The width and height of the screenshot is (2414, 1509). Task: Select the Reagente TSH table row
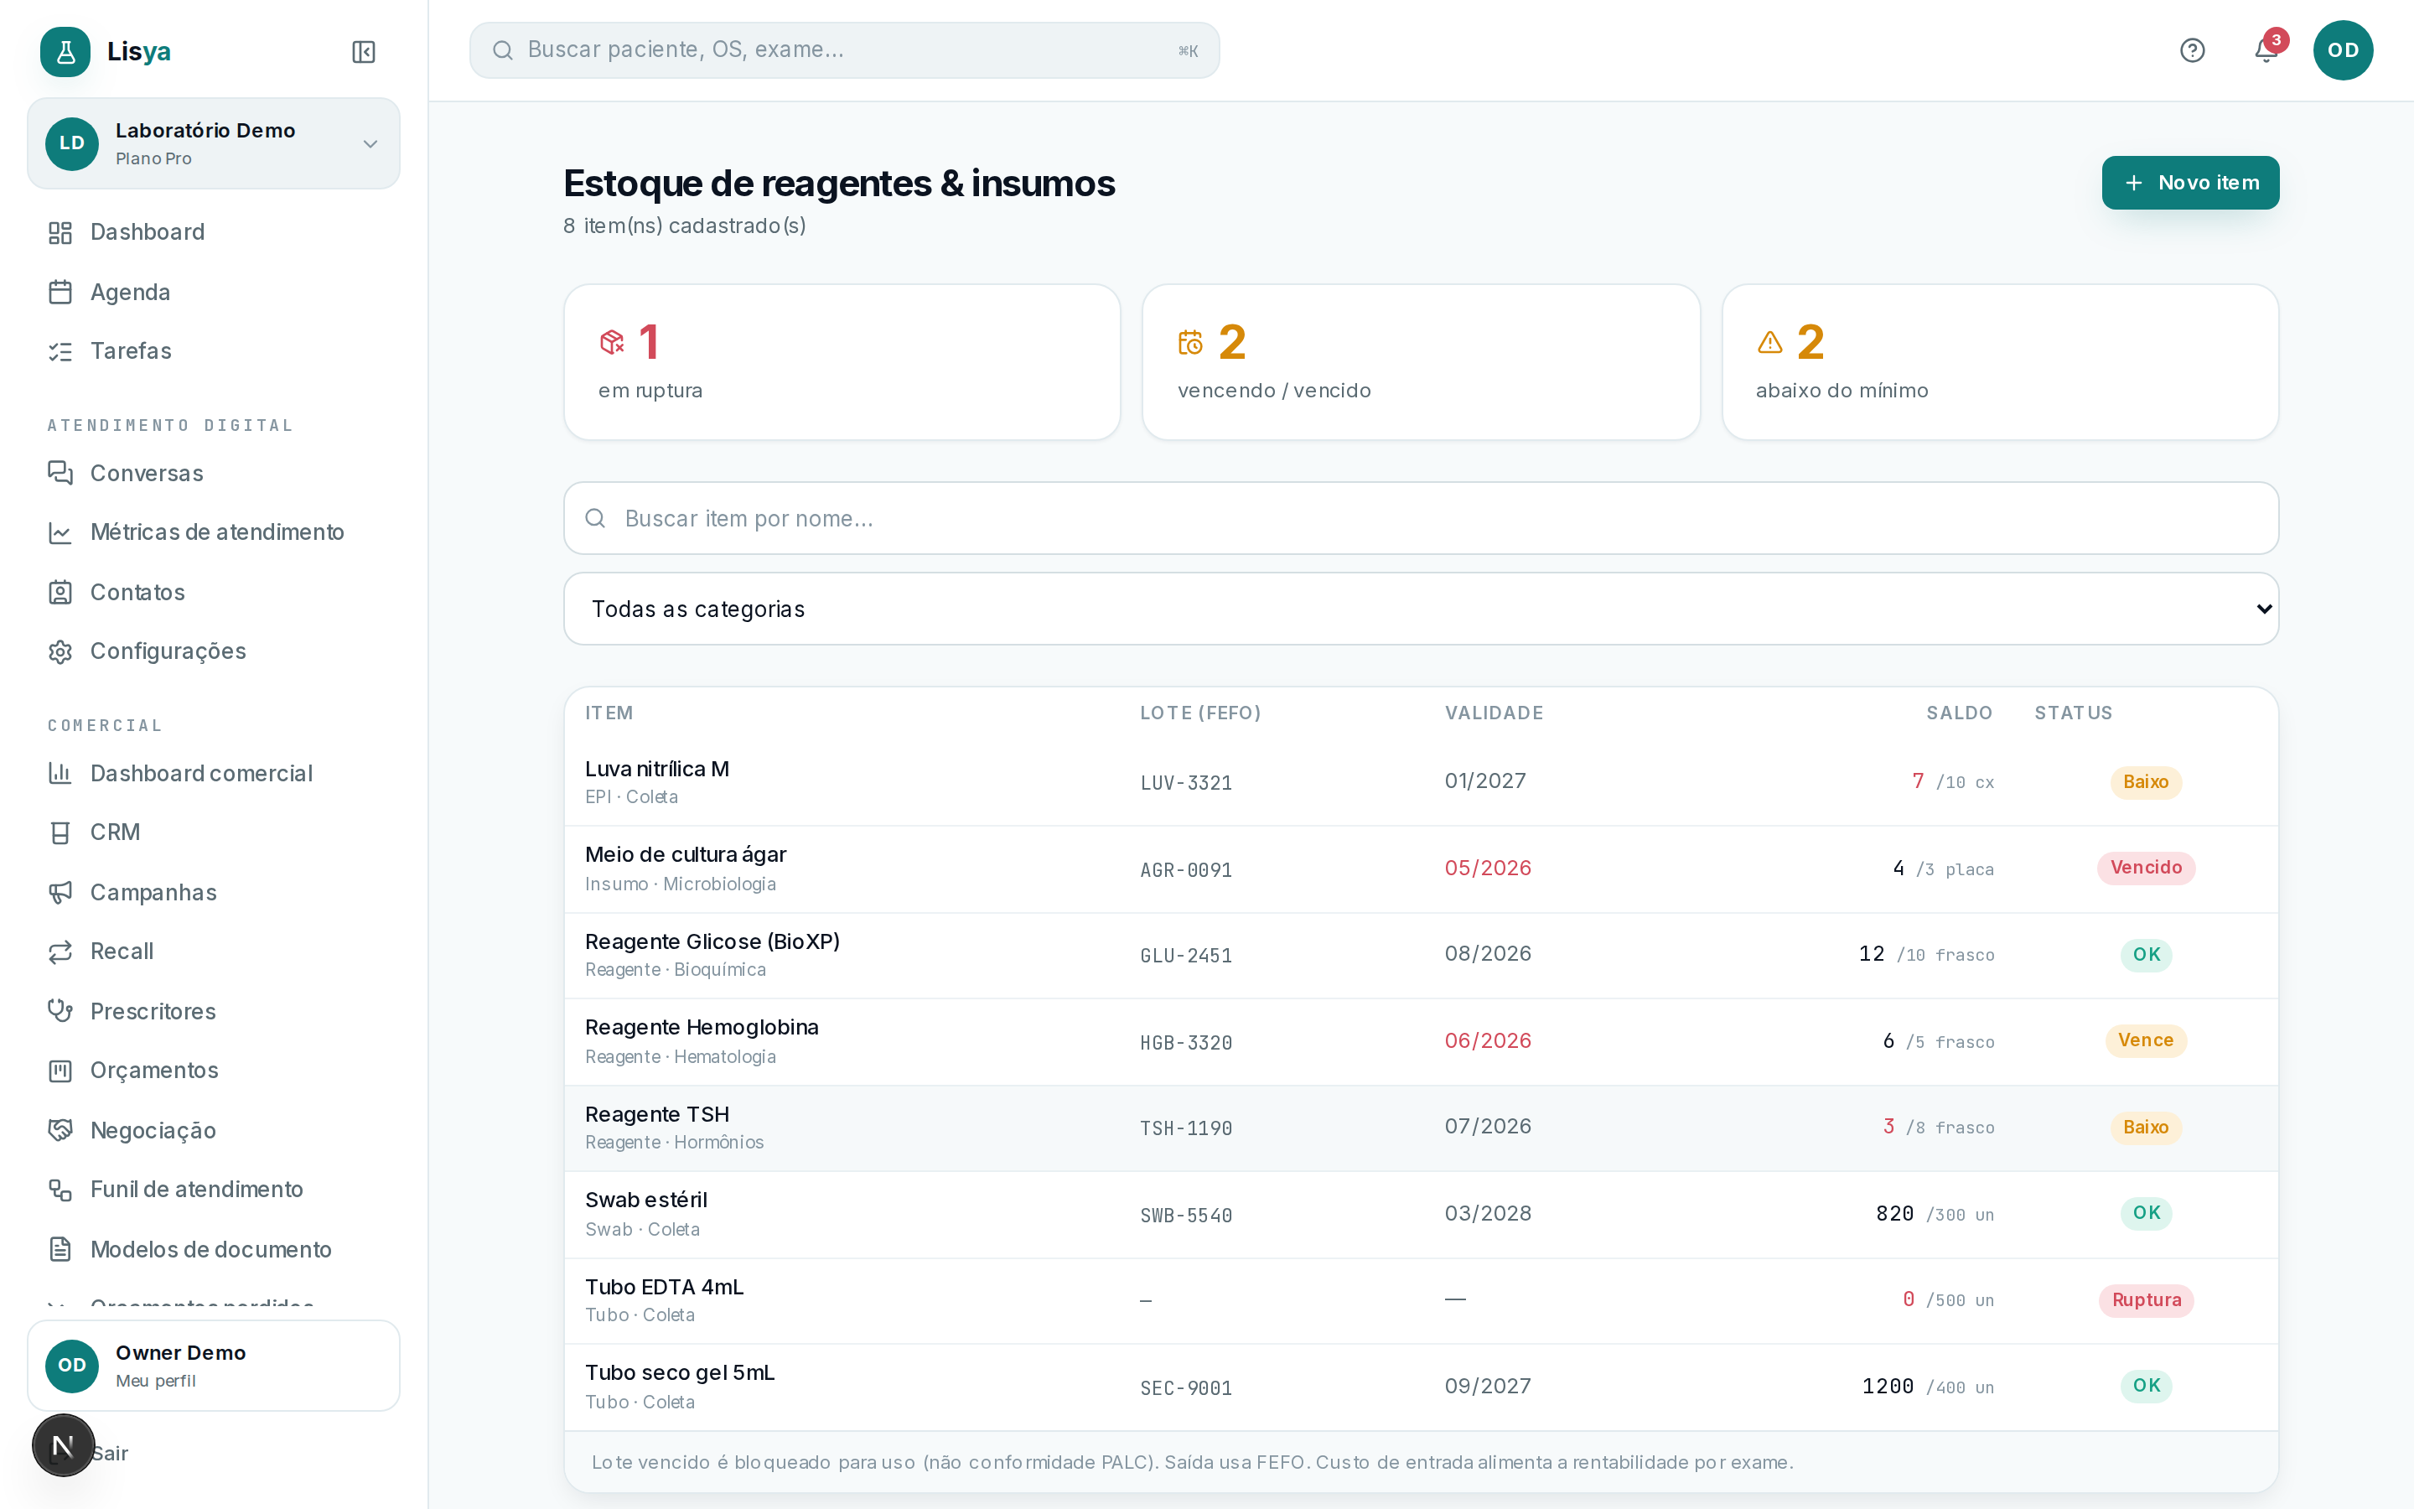1421,1128
